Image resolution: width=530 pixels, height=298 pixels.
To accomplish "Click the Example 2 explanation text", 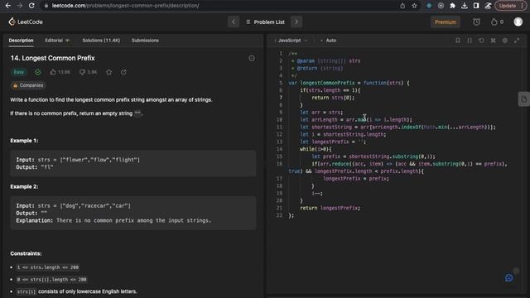I will 113,221.
